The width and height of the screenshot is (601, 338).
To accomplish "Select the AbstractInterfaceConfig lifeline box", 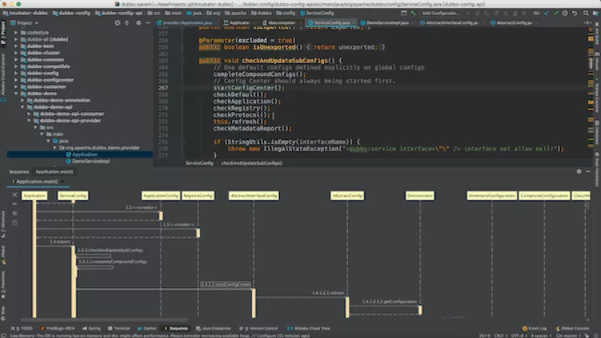I will point(254,195).
